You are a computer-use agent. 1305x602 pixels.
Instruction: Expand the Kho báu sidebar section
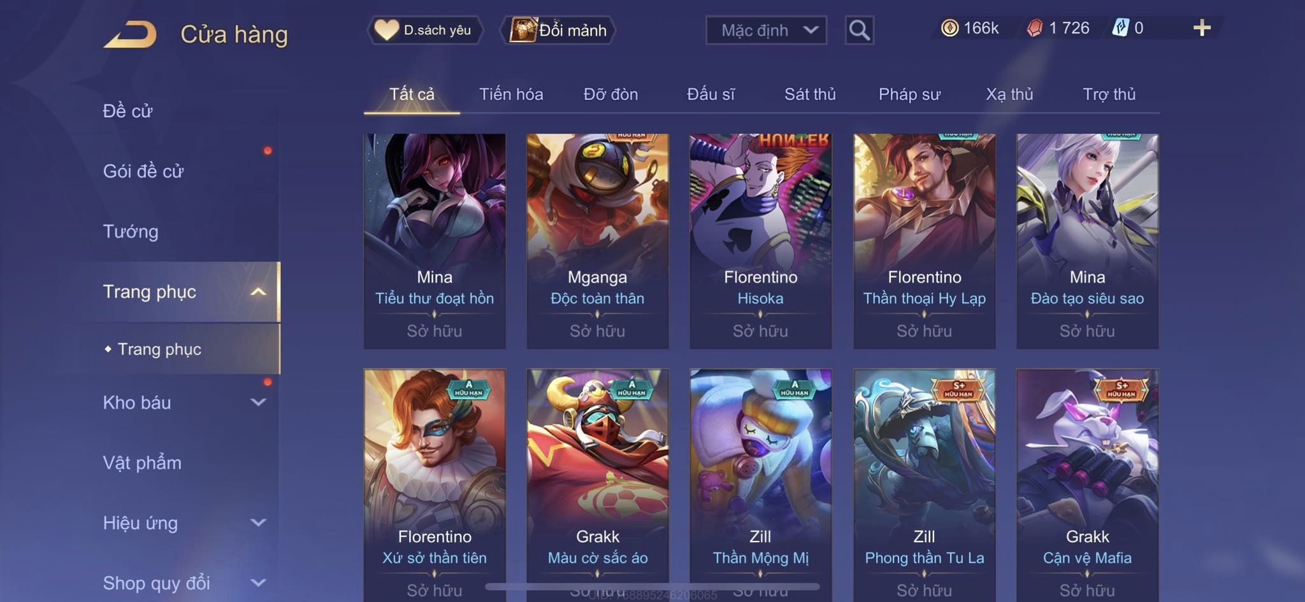pos(258,402)
